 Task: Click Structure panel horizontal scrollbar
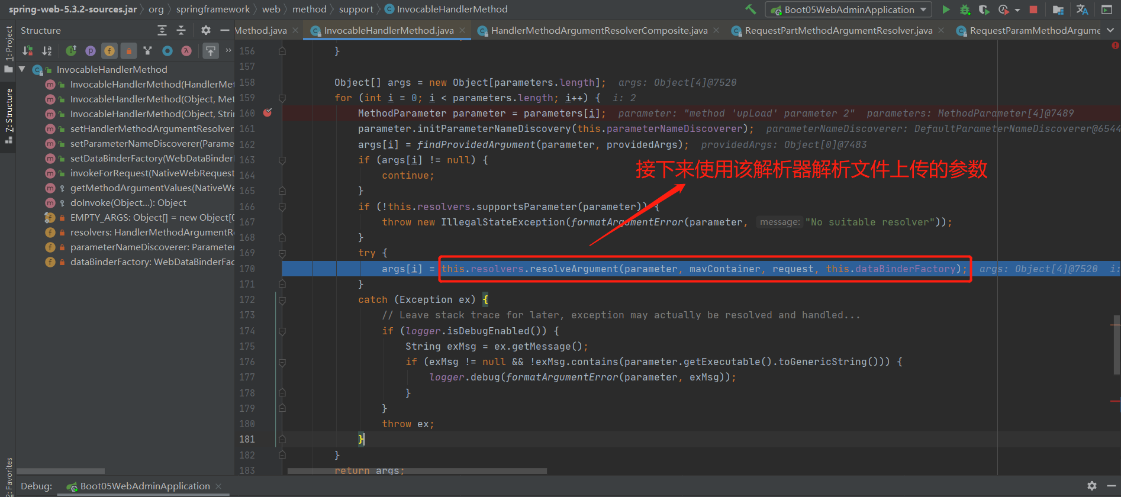tap(61, 471)
